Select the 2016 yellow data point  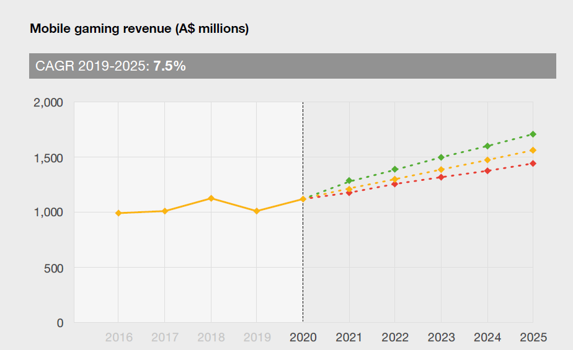118,213
